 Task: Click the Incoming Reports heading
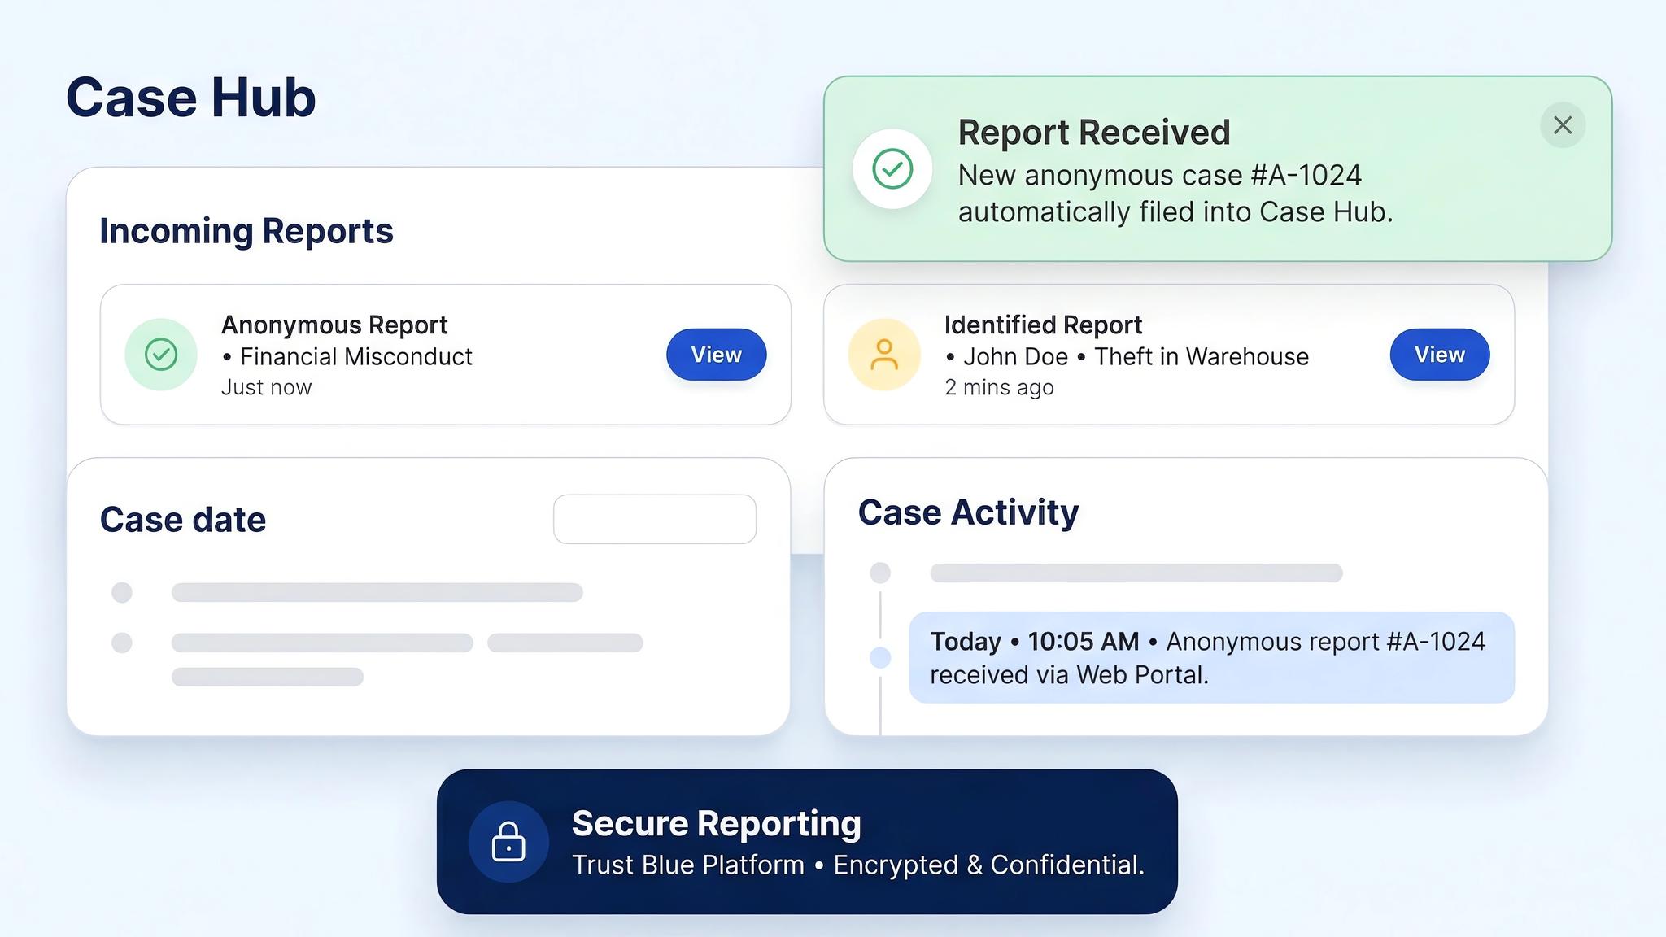click(246, 232)
